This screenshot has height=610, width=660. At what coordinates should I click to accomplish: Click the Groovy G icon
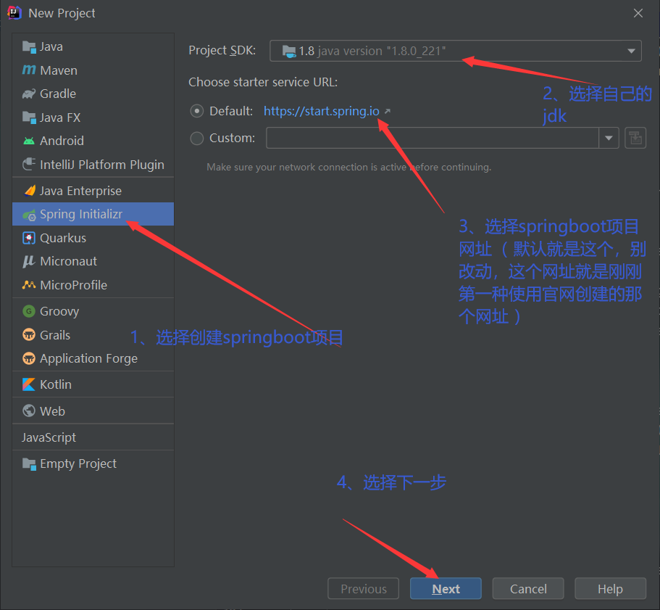[29, 311]
